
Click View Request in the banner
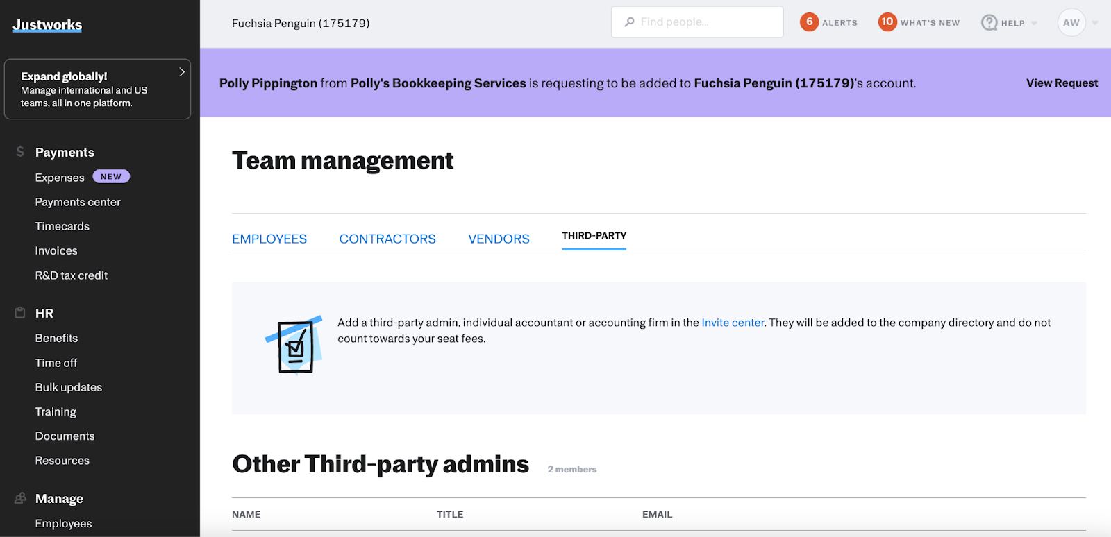point(1062,83)
